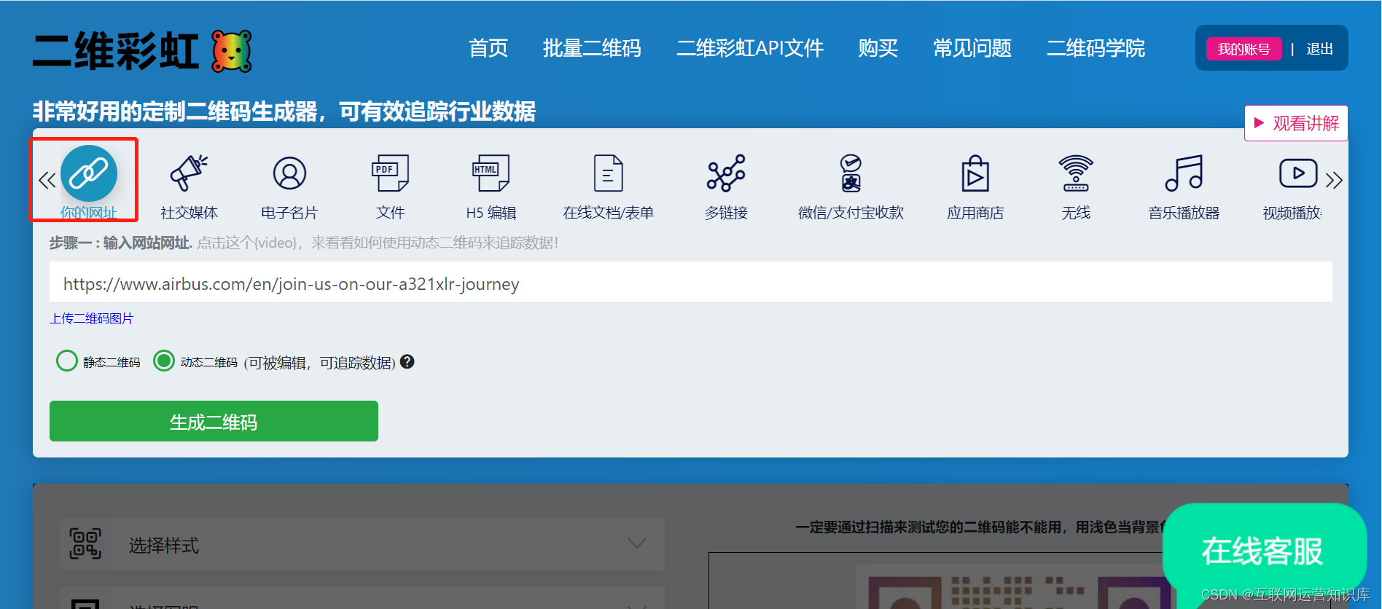Choose the 社交媒体 megaphone icon
Image resolution: width=1382 pixels, height=609 pixels.
coord(189,173)
